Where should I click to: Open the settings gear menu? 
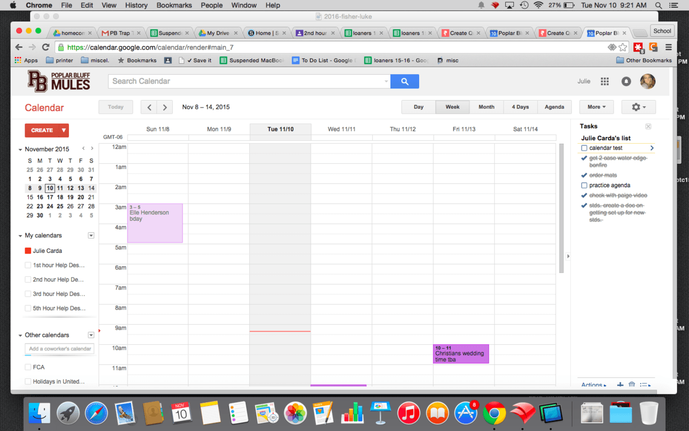[638, 107]
